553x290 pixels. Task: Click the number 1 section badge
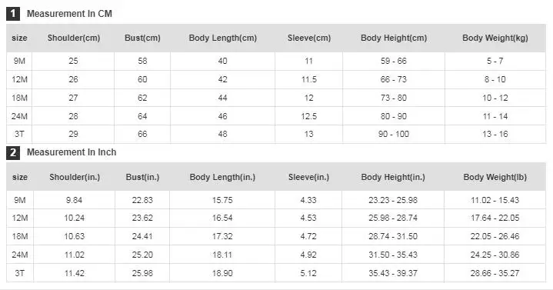click(13, 14)
